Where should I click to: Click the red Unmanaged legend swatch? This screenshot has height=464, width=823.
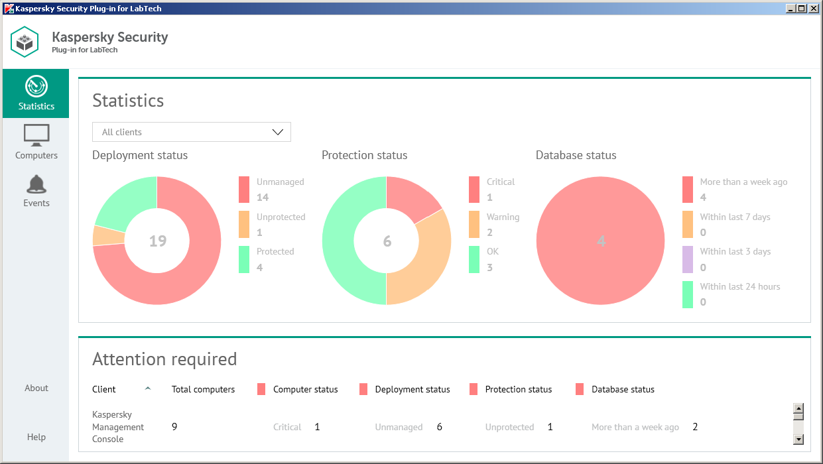[244, 189]
